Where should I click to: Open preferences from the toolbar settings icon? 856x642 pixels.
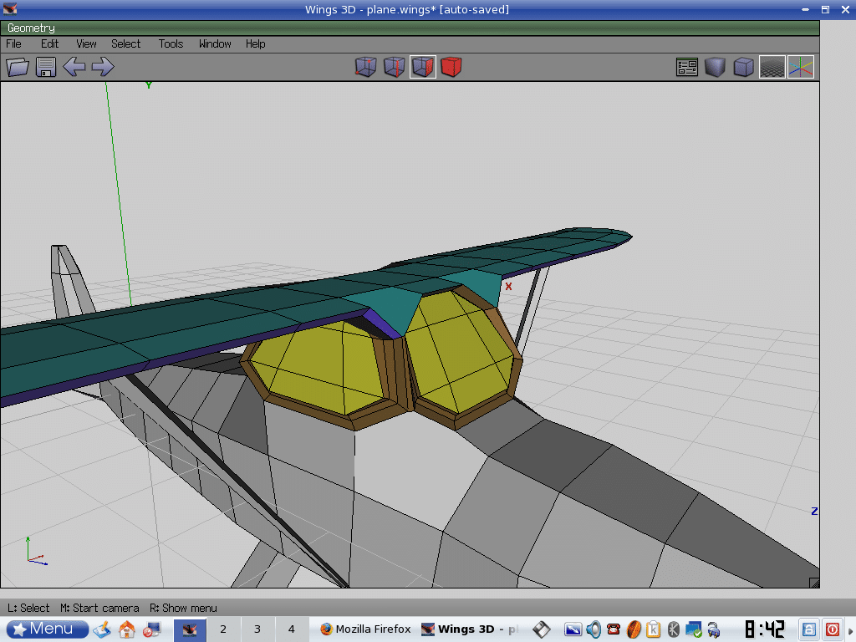pyautogui.click(x=687, y=67)
